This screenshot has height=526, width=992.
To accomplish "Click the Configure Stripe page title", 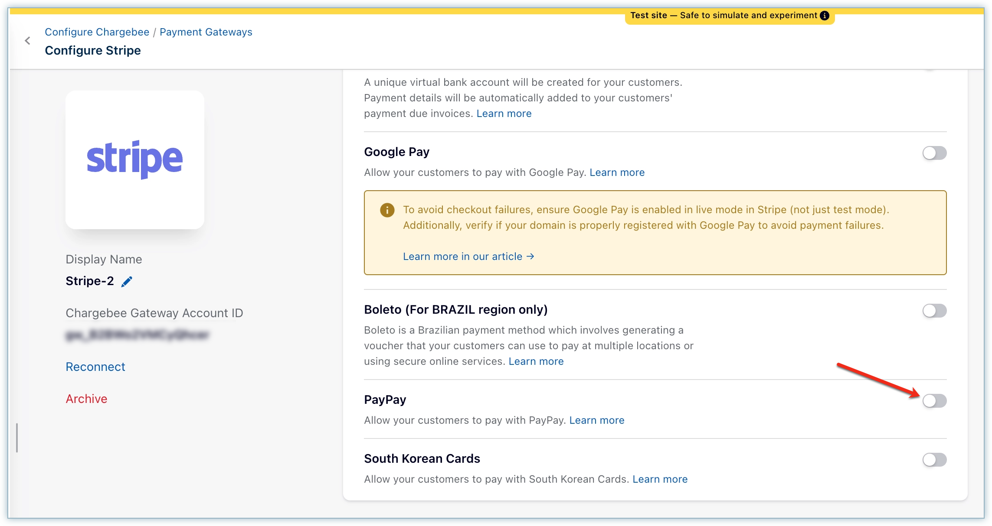I will coord(93,51).
